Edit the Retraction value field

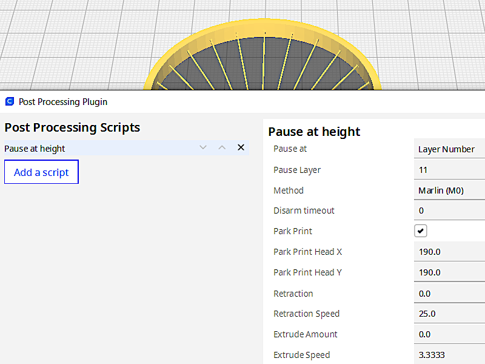pyautogui.click(x=449, y=293)
